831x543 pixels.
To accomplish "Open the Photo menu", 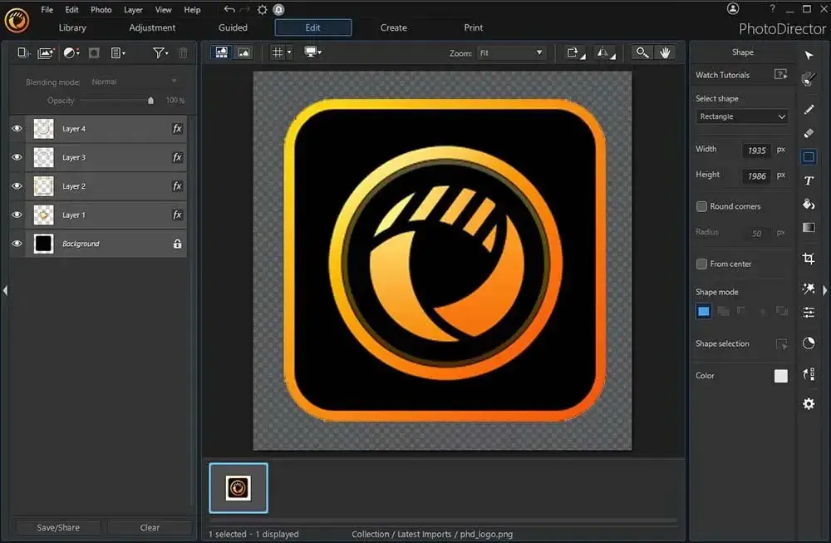I will [101, 9].
